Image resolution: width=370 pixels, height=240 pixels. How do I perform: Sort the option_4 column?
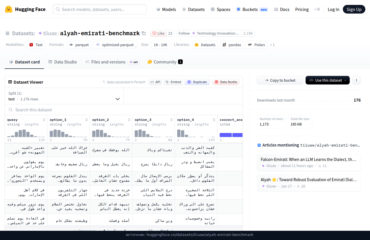tap(214, 120)
